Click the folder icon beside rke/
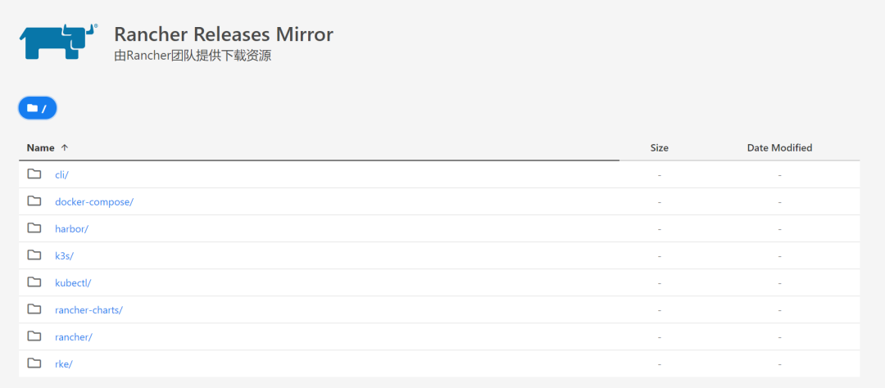Image resolution: width=885 pixels, height=388 pixels. pyautogui.click(x=34, y=363)
